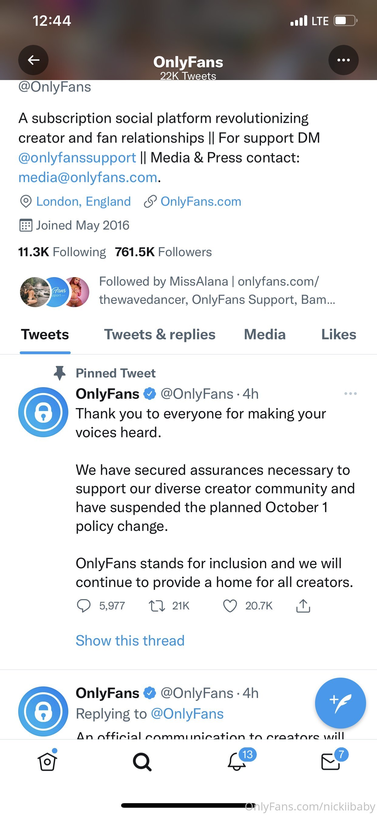Tap the 761.5K Followers count
This screenshot has width=377, height=815.
coord(163,252)
